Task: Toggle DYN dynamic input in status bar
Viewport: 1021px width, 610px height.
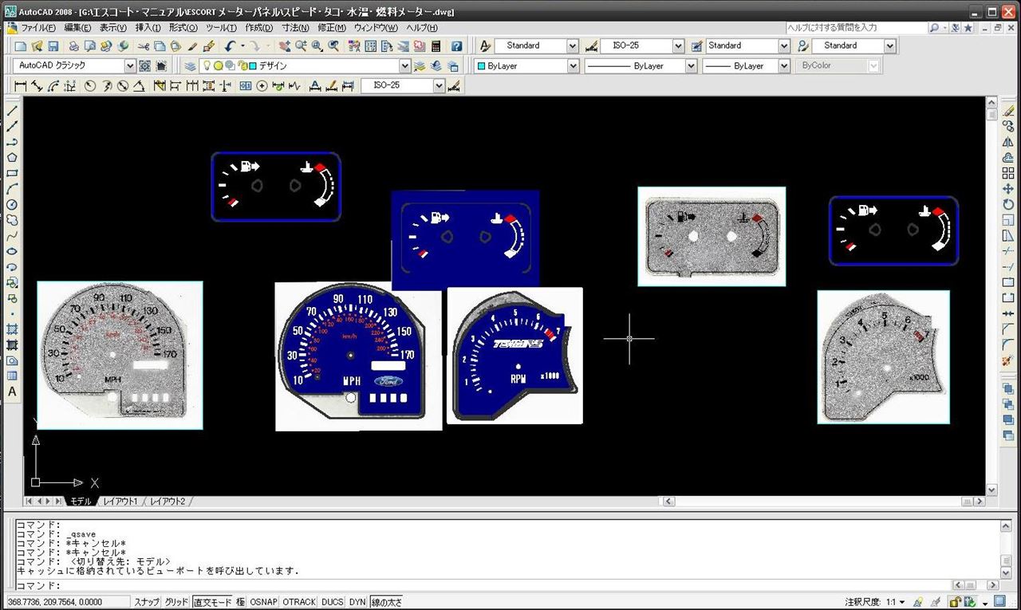Action: click(357, 602)
